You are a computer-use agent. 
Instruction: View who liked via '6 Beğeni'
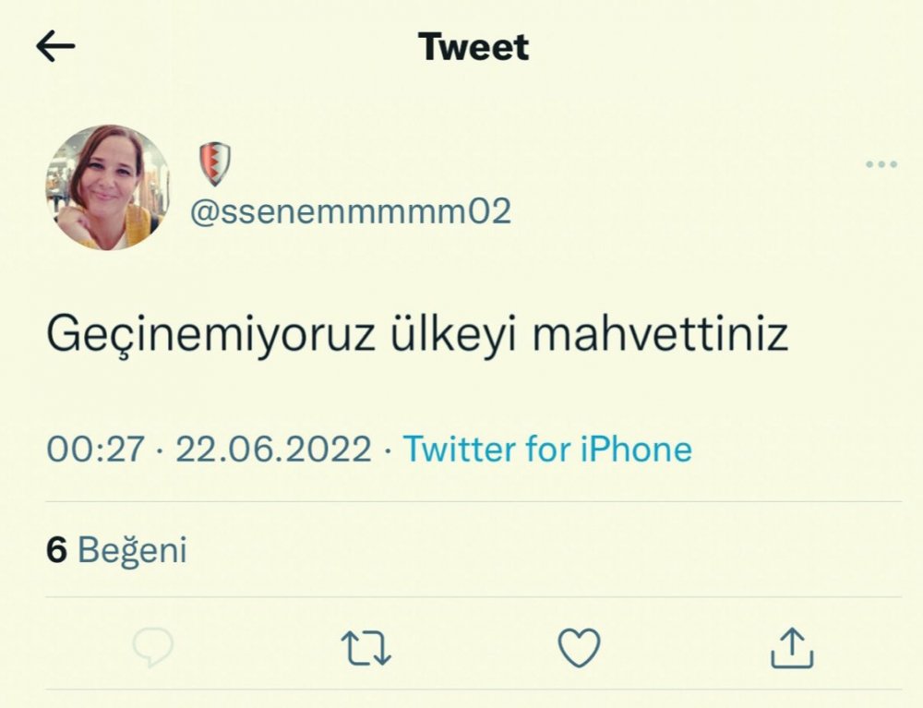point(116,550)
